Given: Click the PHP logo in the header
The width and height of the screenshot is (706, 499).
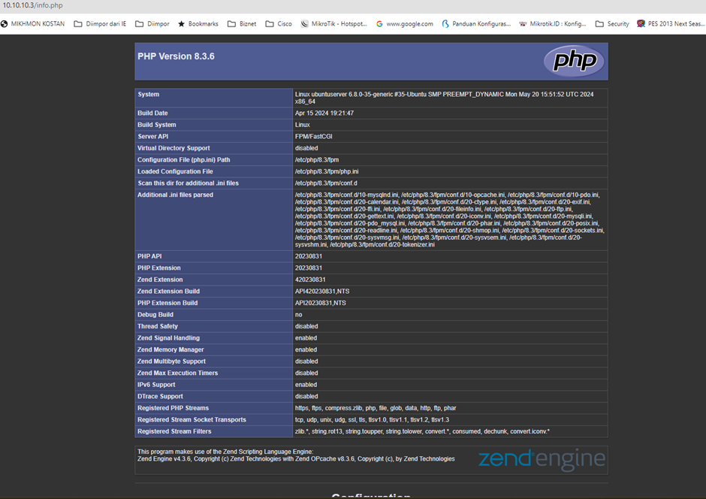Looking at the screenshot, I should point(575,61).
